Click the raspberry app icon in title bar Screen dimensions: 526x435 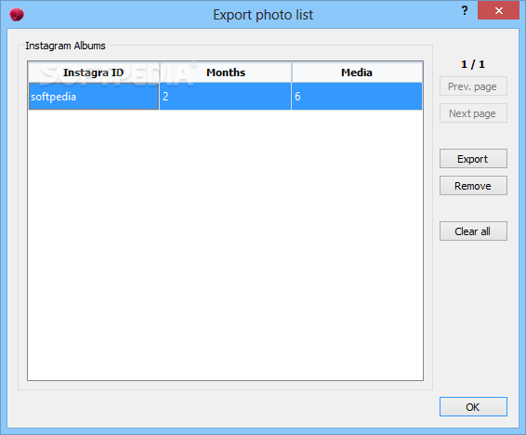(x=17, y=15)
